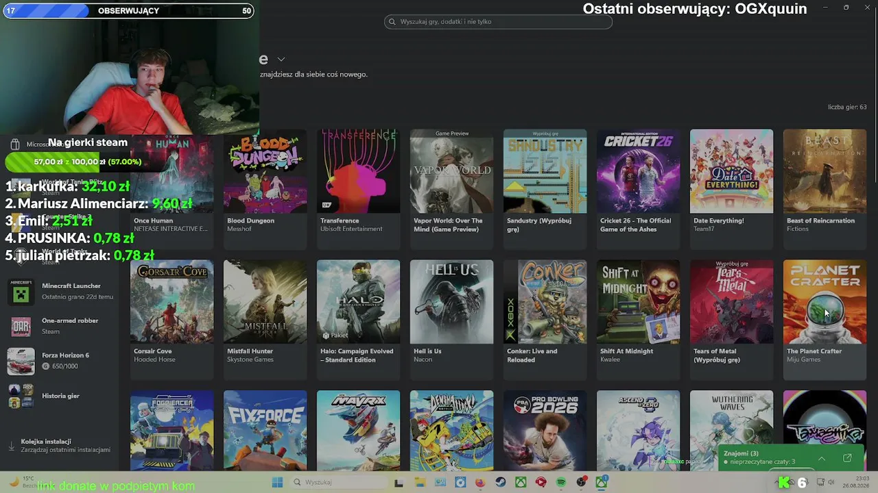Image resolution: width=878 pixels, height=493 pixels.
Task: Open Spotify from the taskbar
Action: [561, 483]
